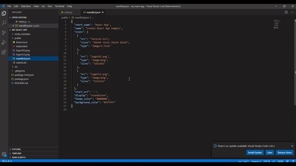Image resolution: width=296 pixels, height=166 pixels.
Task: Click the split editor icon
Action: pyautogui.click(x=286, y=12)
